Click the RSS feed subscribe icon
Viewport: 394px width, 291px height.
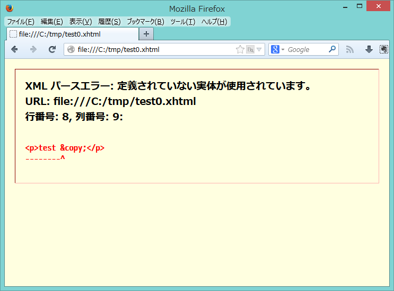349,49
